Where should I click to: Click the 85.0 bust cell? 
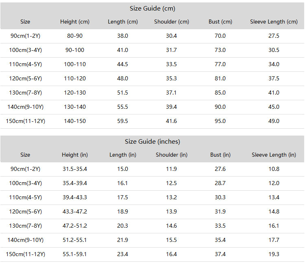[x=220, y=93]
